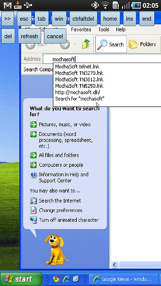Select MochaSoft TN3812.lnk suggestion
The height and width of the screenshot is (286, 161).
pos(79,79)
